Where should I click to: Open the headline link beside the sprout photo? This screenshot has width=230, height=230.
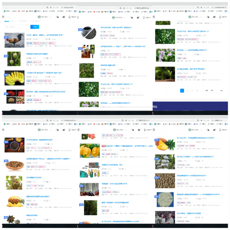191,69
